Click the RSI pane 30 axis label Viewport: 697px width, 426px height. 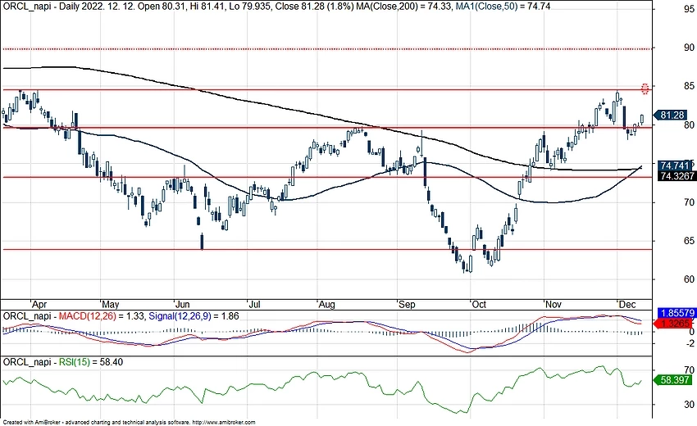689,405
